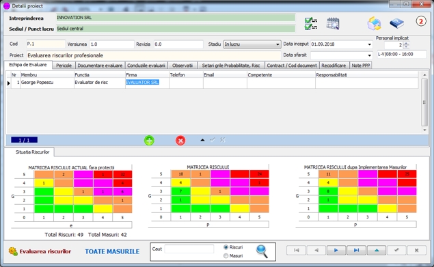Screen dimensions: 434x267
Task: Select the EVALUATOR SRL firm cell
Action: click(x=147, y=83)
